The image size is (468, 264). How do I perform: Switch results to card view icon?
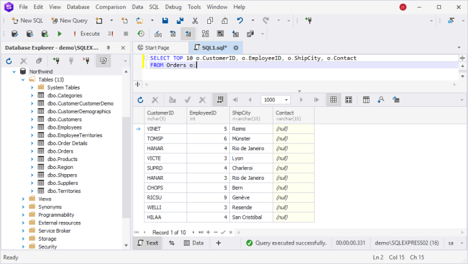349,100
